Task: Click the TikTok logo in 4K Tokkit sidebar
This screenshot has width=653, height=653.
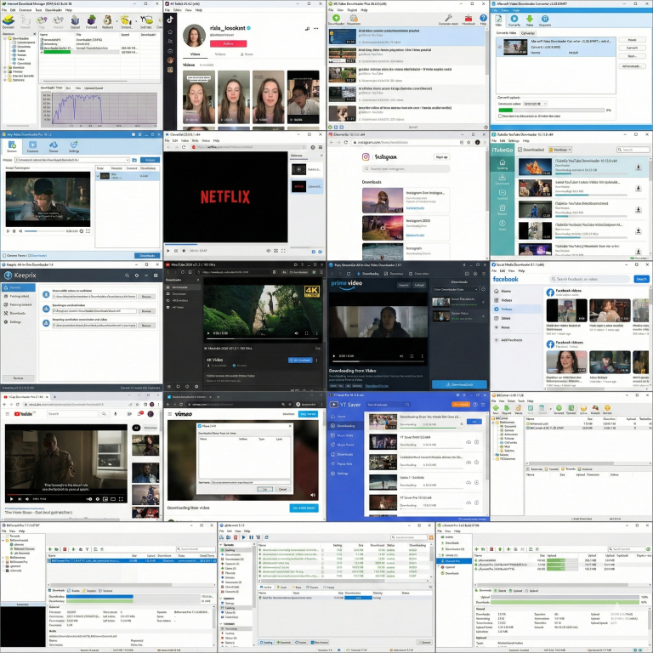Action: pos(170,20)
